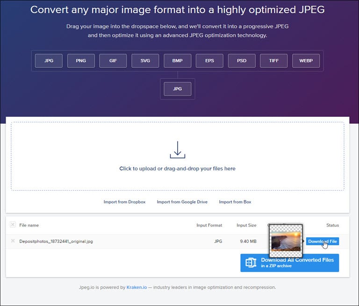Select the PNG format button

tap(81, 61)
